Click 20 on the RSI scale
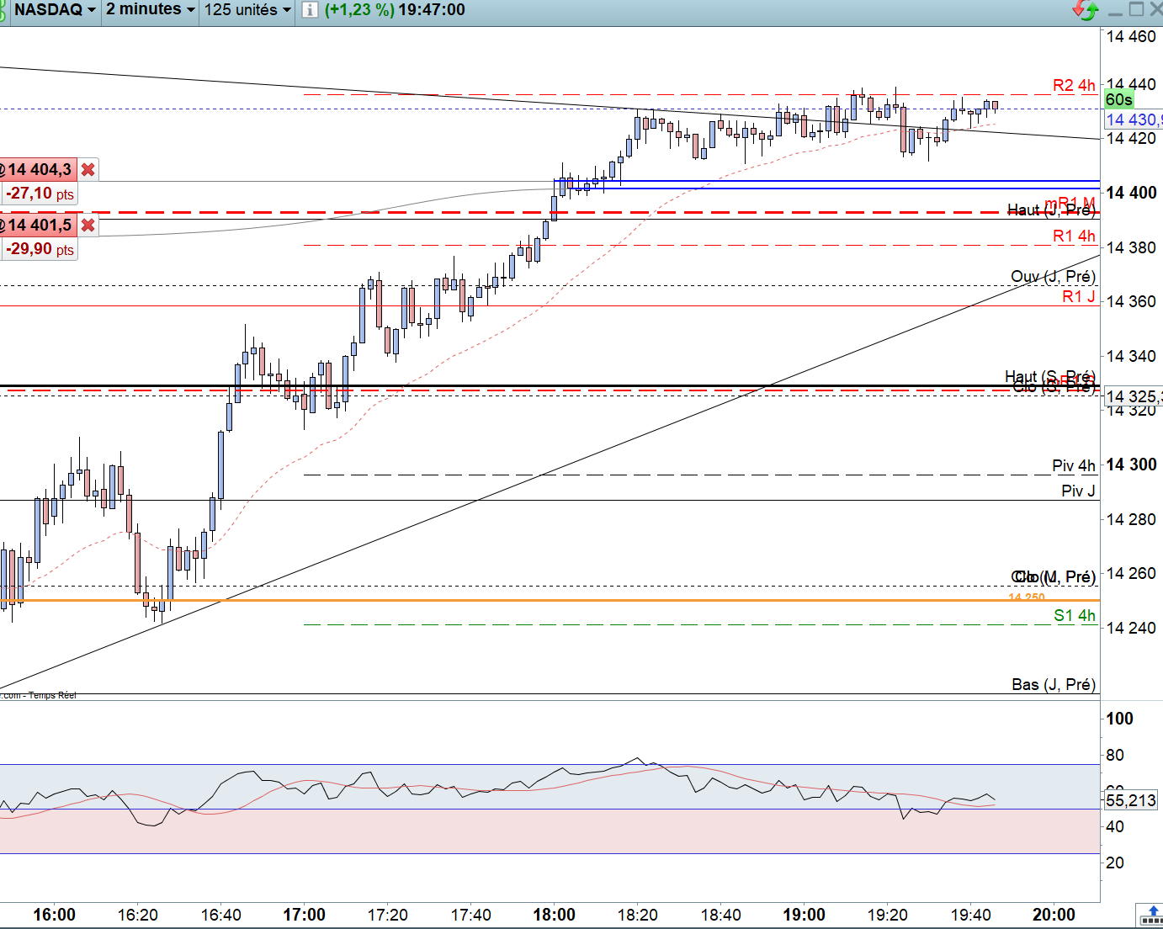 tap(1115, 863)
